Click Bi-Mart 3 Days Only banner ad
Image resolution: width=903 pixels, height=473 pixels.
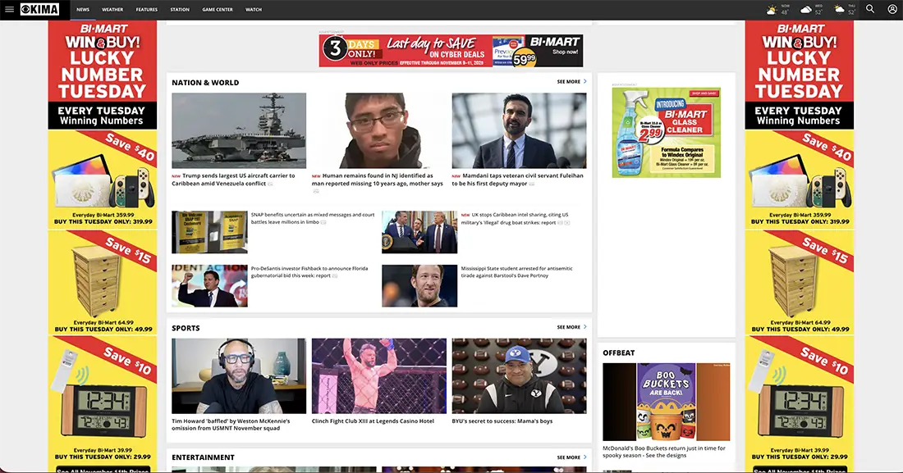[x=451, y=51]
